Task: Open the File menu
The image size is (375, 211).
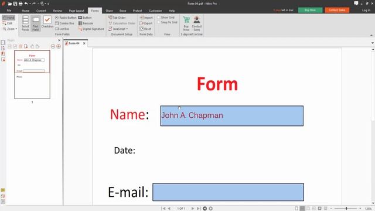Action: [9, 11]
